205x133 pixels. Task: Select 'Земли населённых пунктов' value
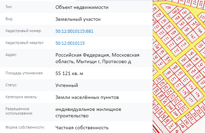click(87, 97)
